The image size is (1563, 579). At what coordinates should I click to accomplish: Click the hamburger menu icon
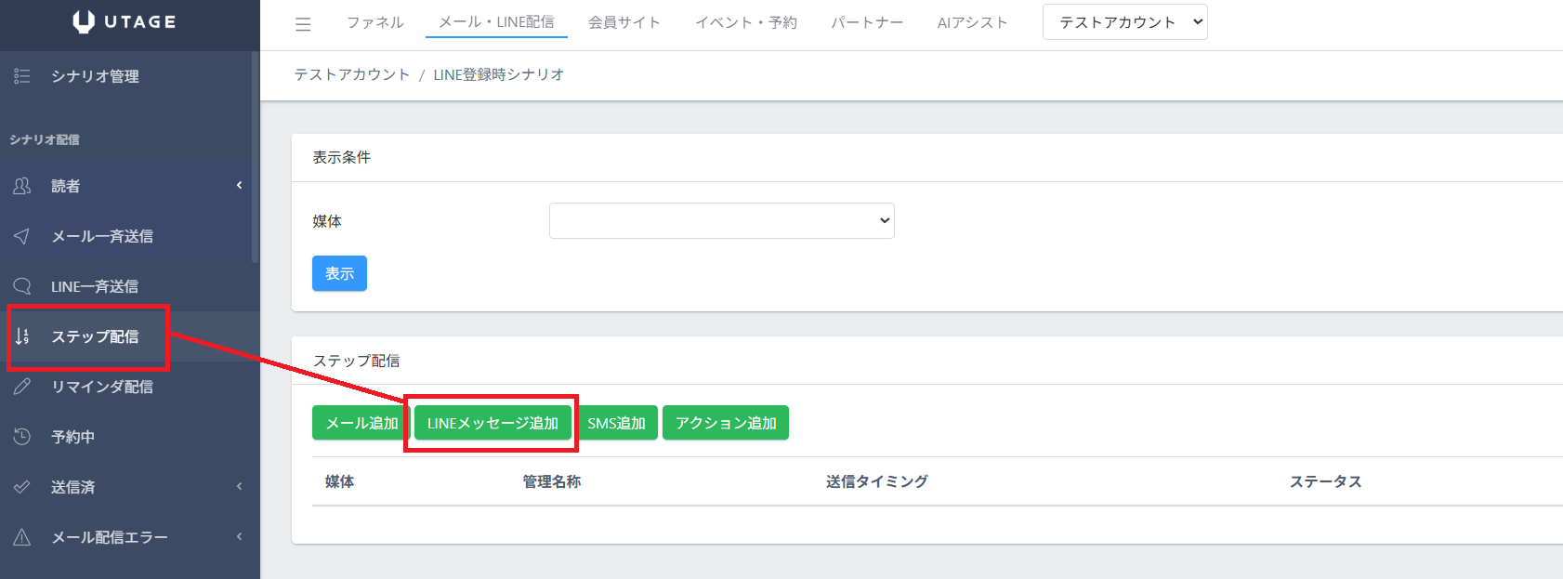[303, 24]
